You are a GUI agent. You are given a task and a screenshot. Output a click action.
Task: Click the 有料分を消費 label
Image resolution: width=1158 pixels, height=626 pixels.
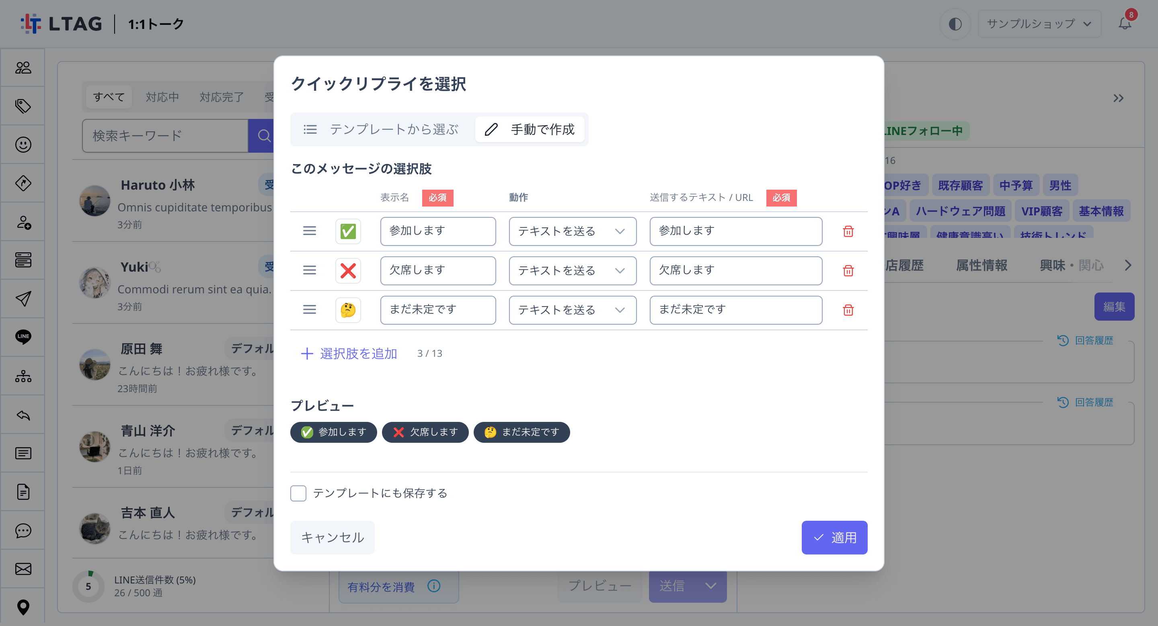tap(381, 587)
